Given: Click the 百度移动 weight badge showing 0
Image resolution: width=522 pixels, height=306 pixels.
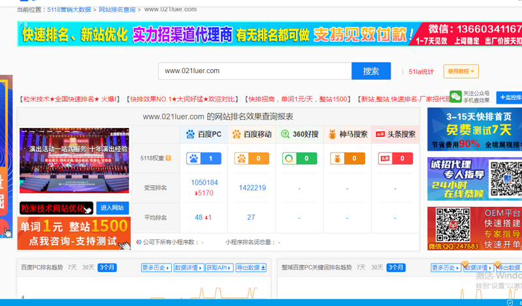Looking at the screenshot, I should [252, 159].
